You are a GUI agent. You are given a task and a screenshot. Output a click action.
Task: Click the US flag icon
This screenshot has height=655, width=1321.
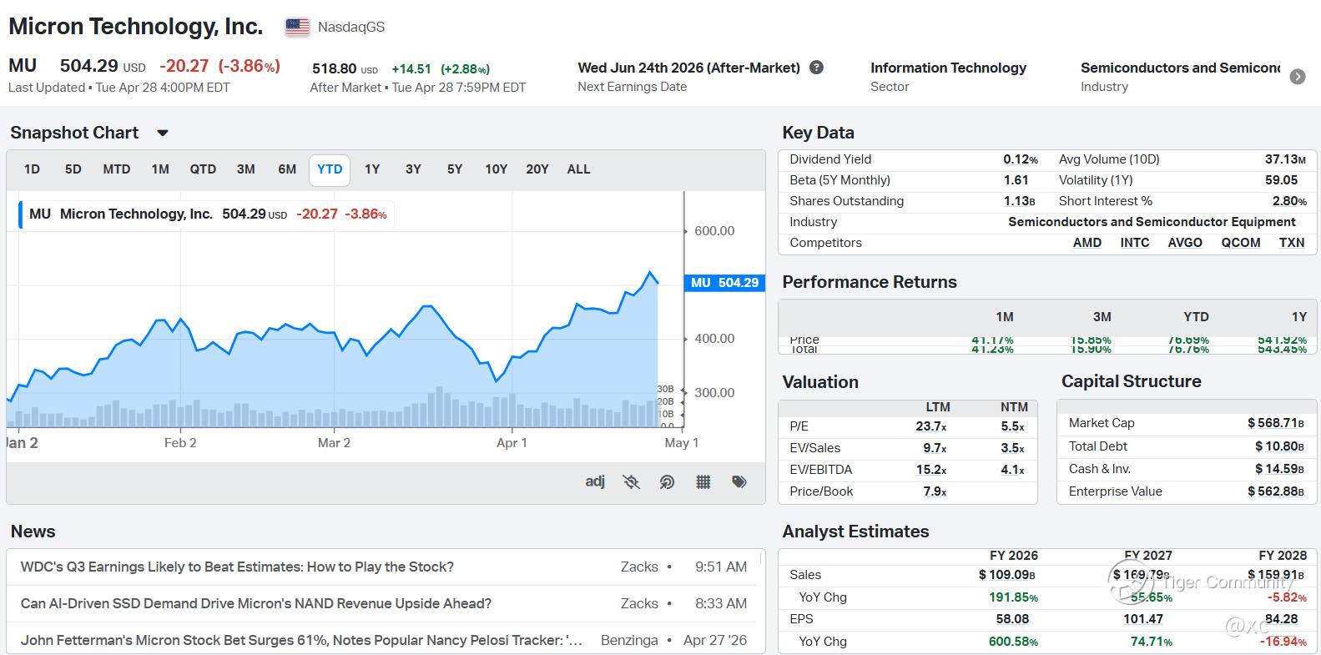click(297, 27)
